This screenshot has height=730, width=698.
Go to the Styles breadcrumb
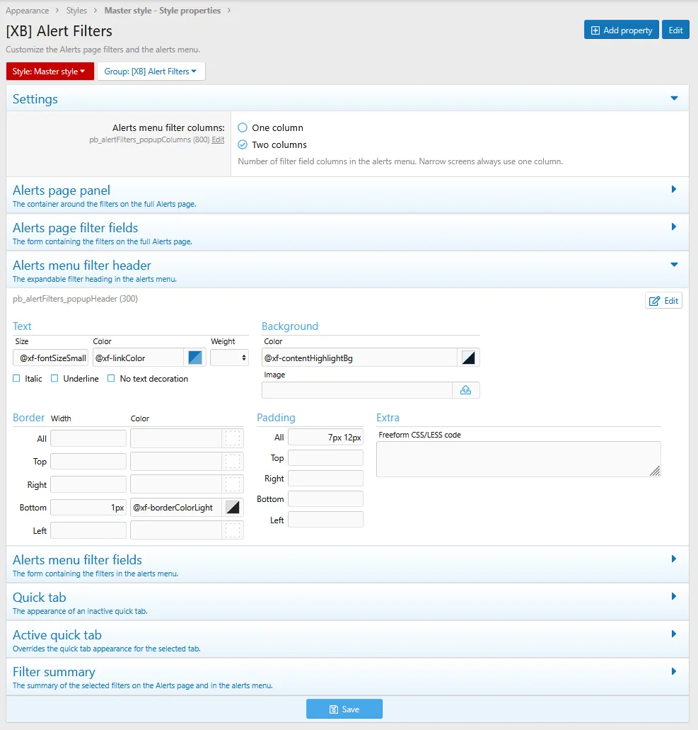[x=76, y=10]
